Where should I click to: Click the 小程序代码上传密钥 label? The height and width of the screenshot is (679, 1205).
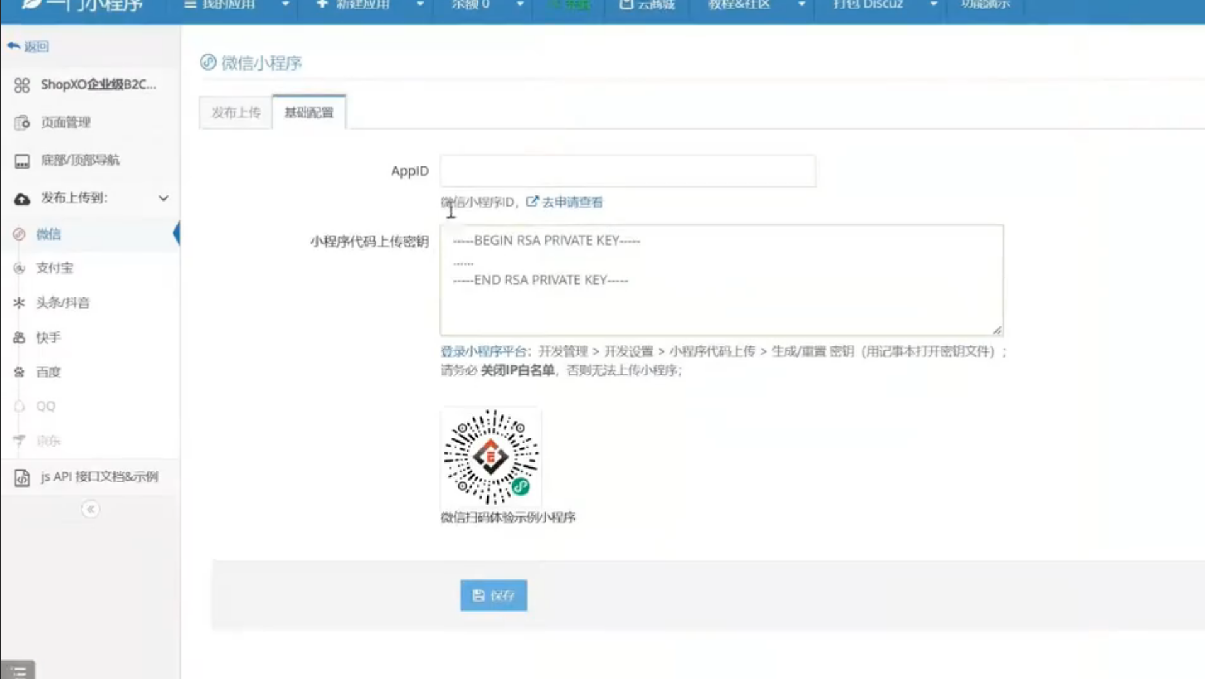[x=370, y=241]
